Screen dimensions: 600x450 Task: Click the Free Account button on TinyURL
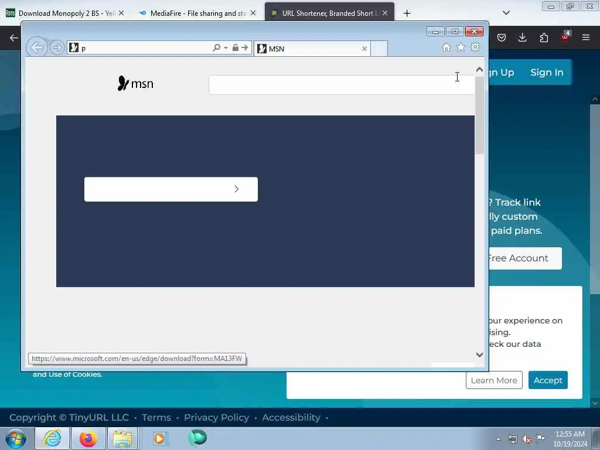[525, 258]
